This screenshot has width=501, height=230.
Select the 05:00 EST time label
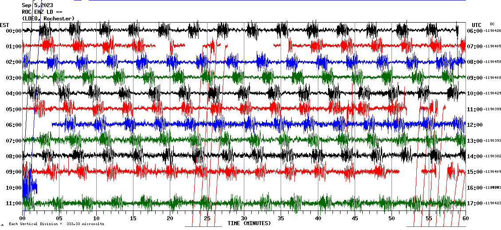point(13,109)
